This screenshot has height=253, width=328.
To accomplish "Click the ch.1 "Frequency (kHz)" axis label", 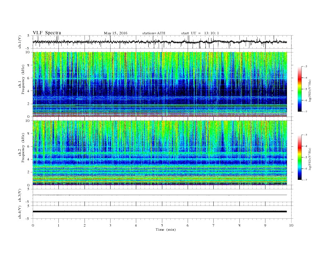I will pos(23,79).
